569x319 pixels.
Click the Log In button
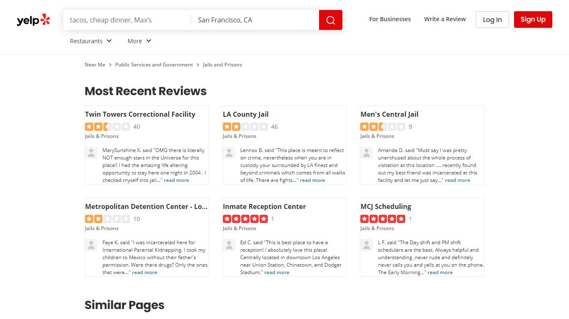[x=492, y=20]
